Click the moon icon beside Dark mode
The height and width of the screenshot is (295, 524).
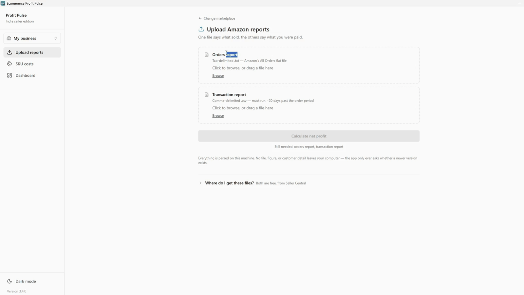(x=9, y=281)
